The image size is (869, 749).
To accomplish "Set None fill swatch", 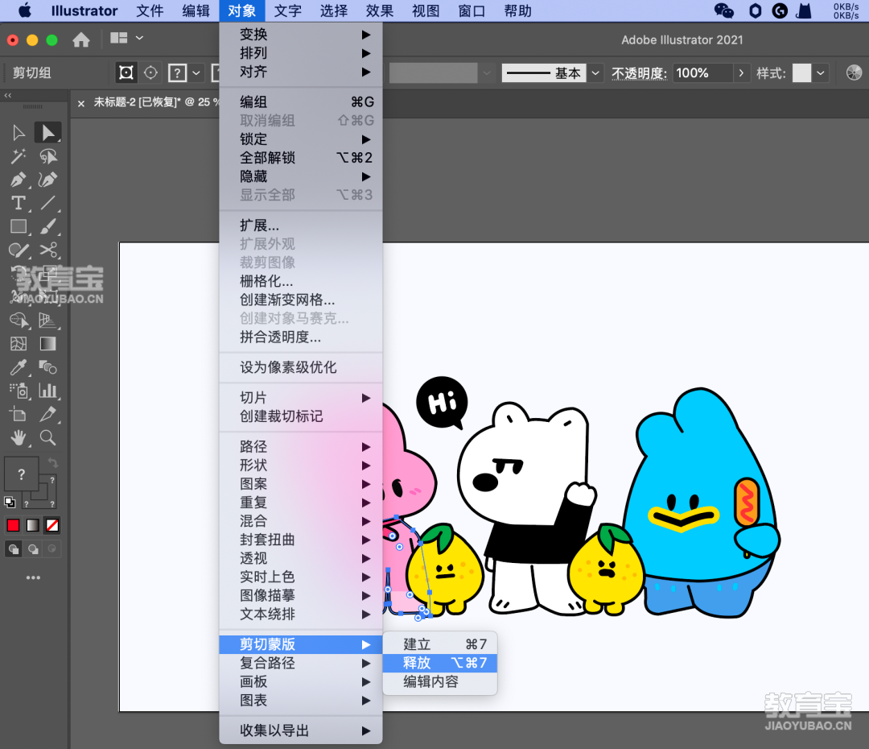I will tap(52, 525).
